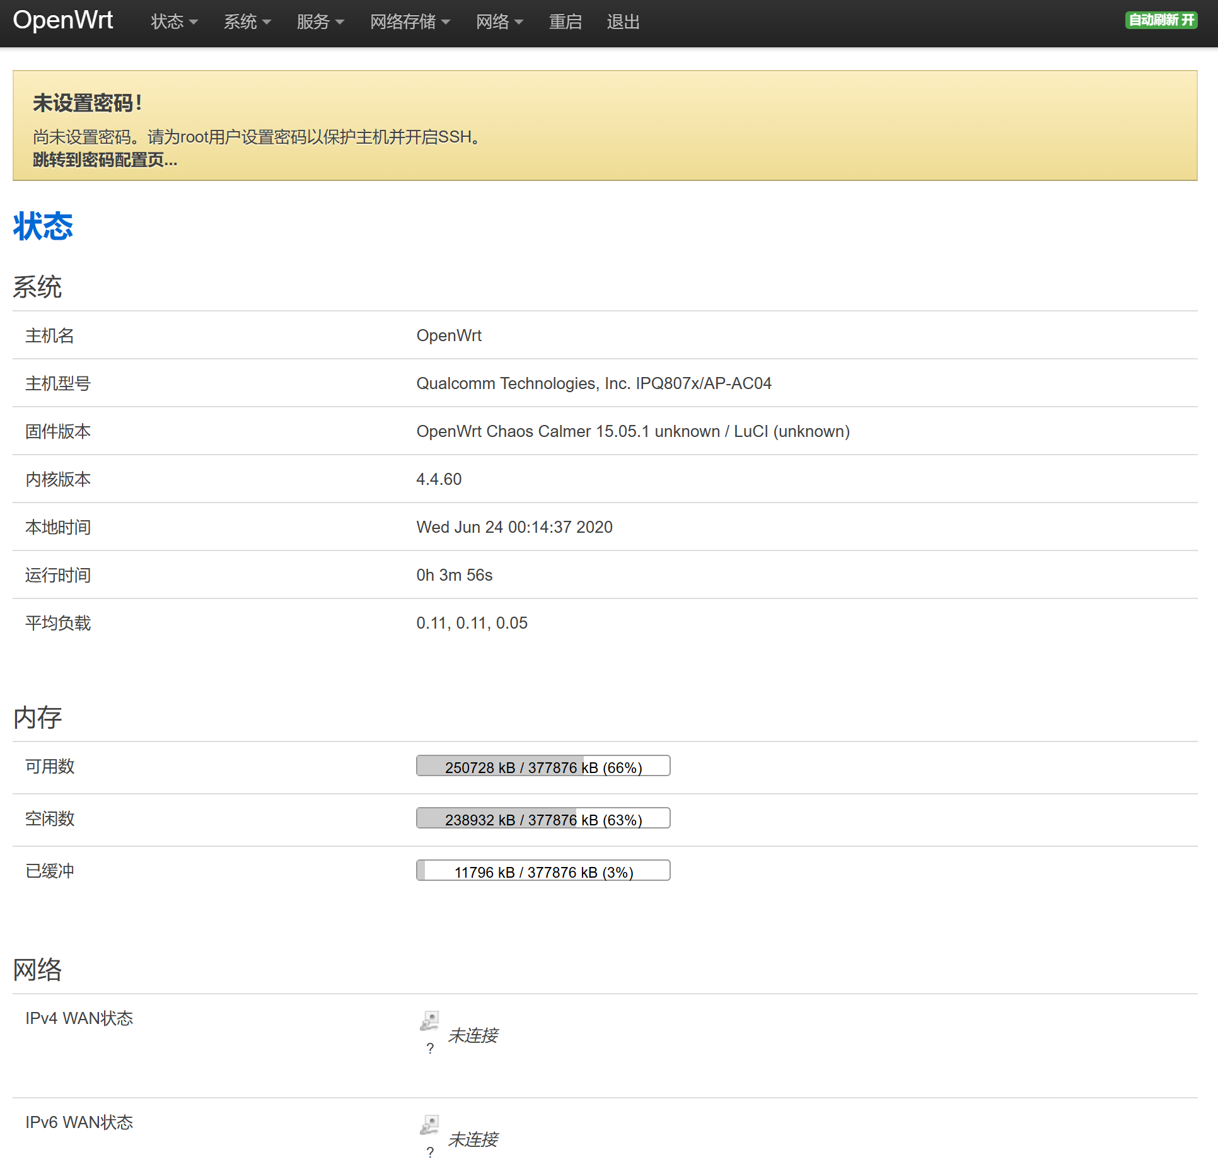Screen dimensions: 1218x1169
Task: Toggle the 自动刷新 开 badge
Action: coord(1161,20)
